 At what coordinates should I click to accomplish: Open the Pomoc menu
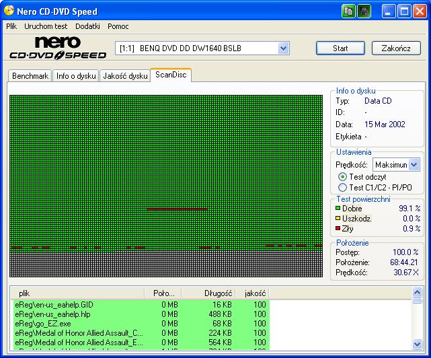pyautogui.click(x=118, y=26)
